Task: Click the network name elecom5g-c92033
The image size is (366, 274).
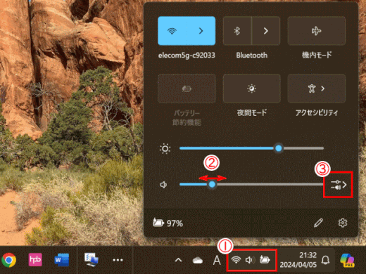Action: (x=187, y=56)
